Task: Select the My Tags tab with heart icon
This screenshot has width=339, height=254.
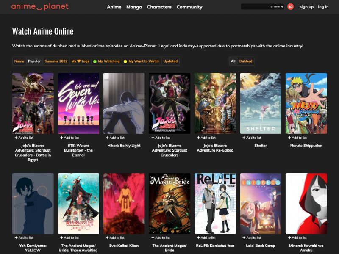Action: coord(80,61)
